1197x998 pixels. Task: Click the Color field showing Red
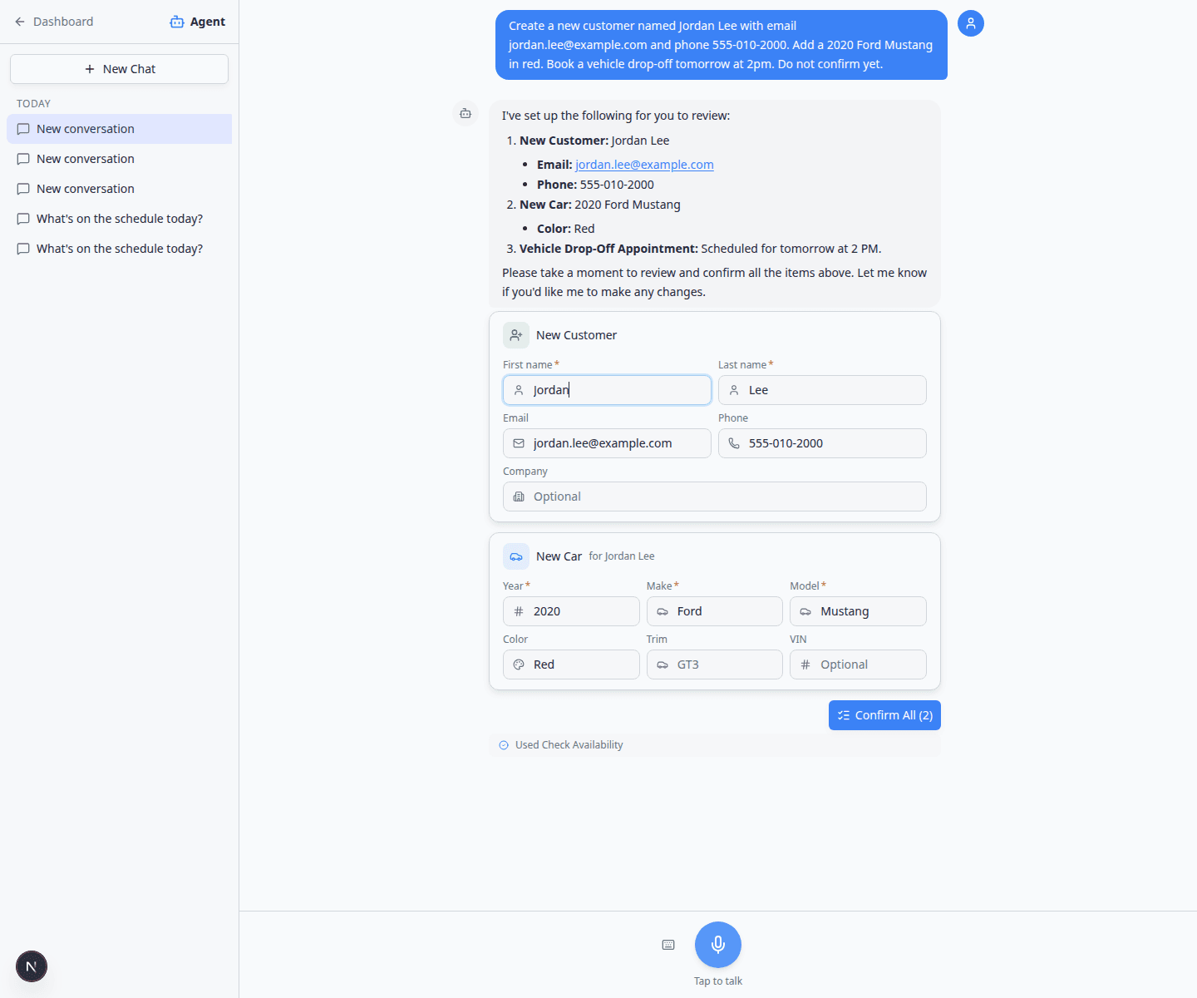coord(571,665)
